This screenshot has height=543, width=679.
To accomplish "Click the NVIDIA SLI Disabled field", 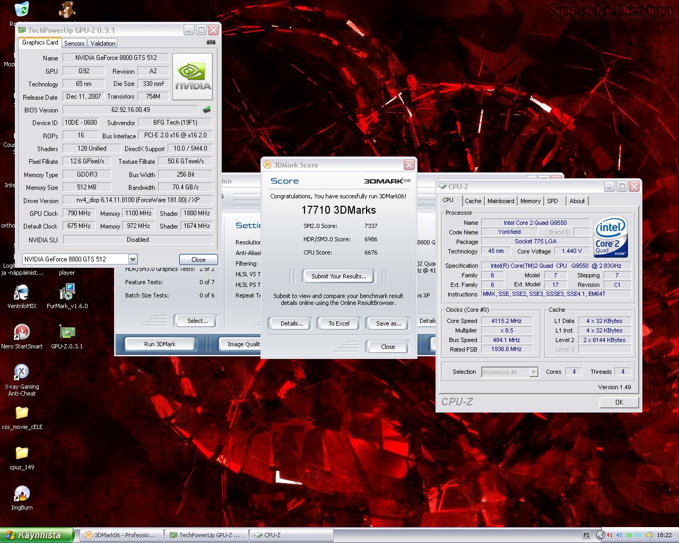I will [138, 240].
